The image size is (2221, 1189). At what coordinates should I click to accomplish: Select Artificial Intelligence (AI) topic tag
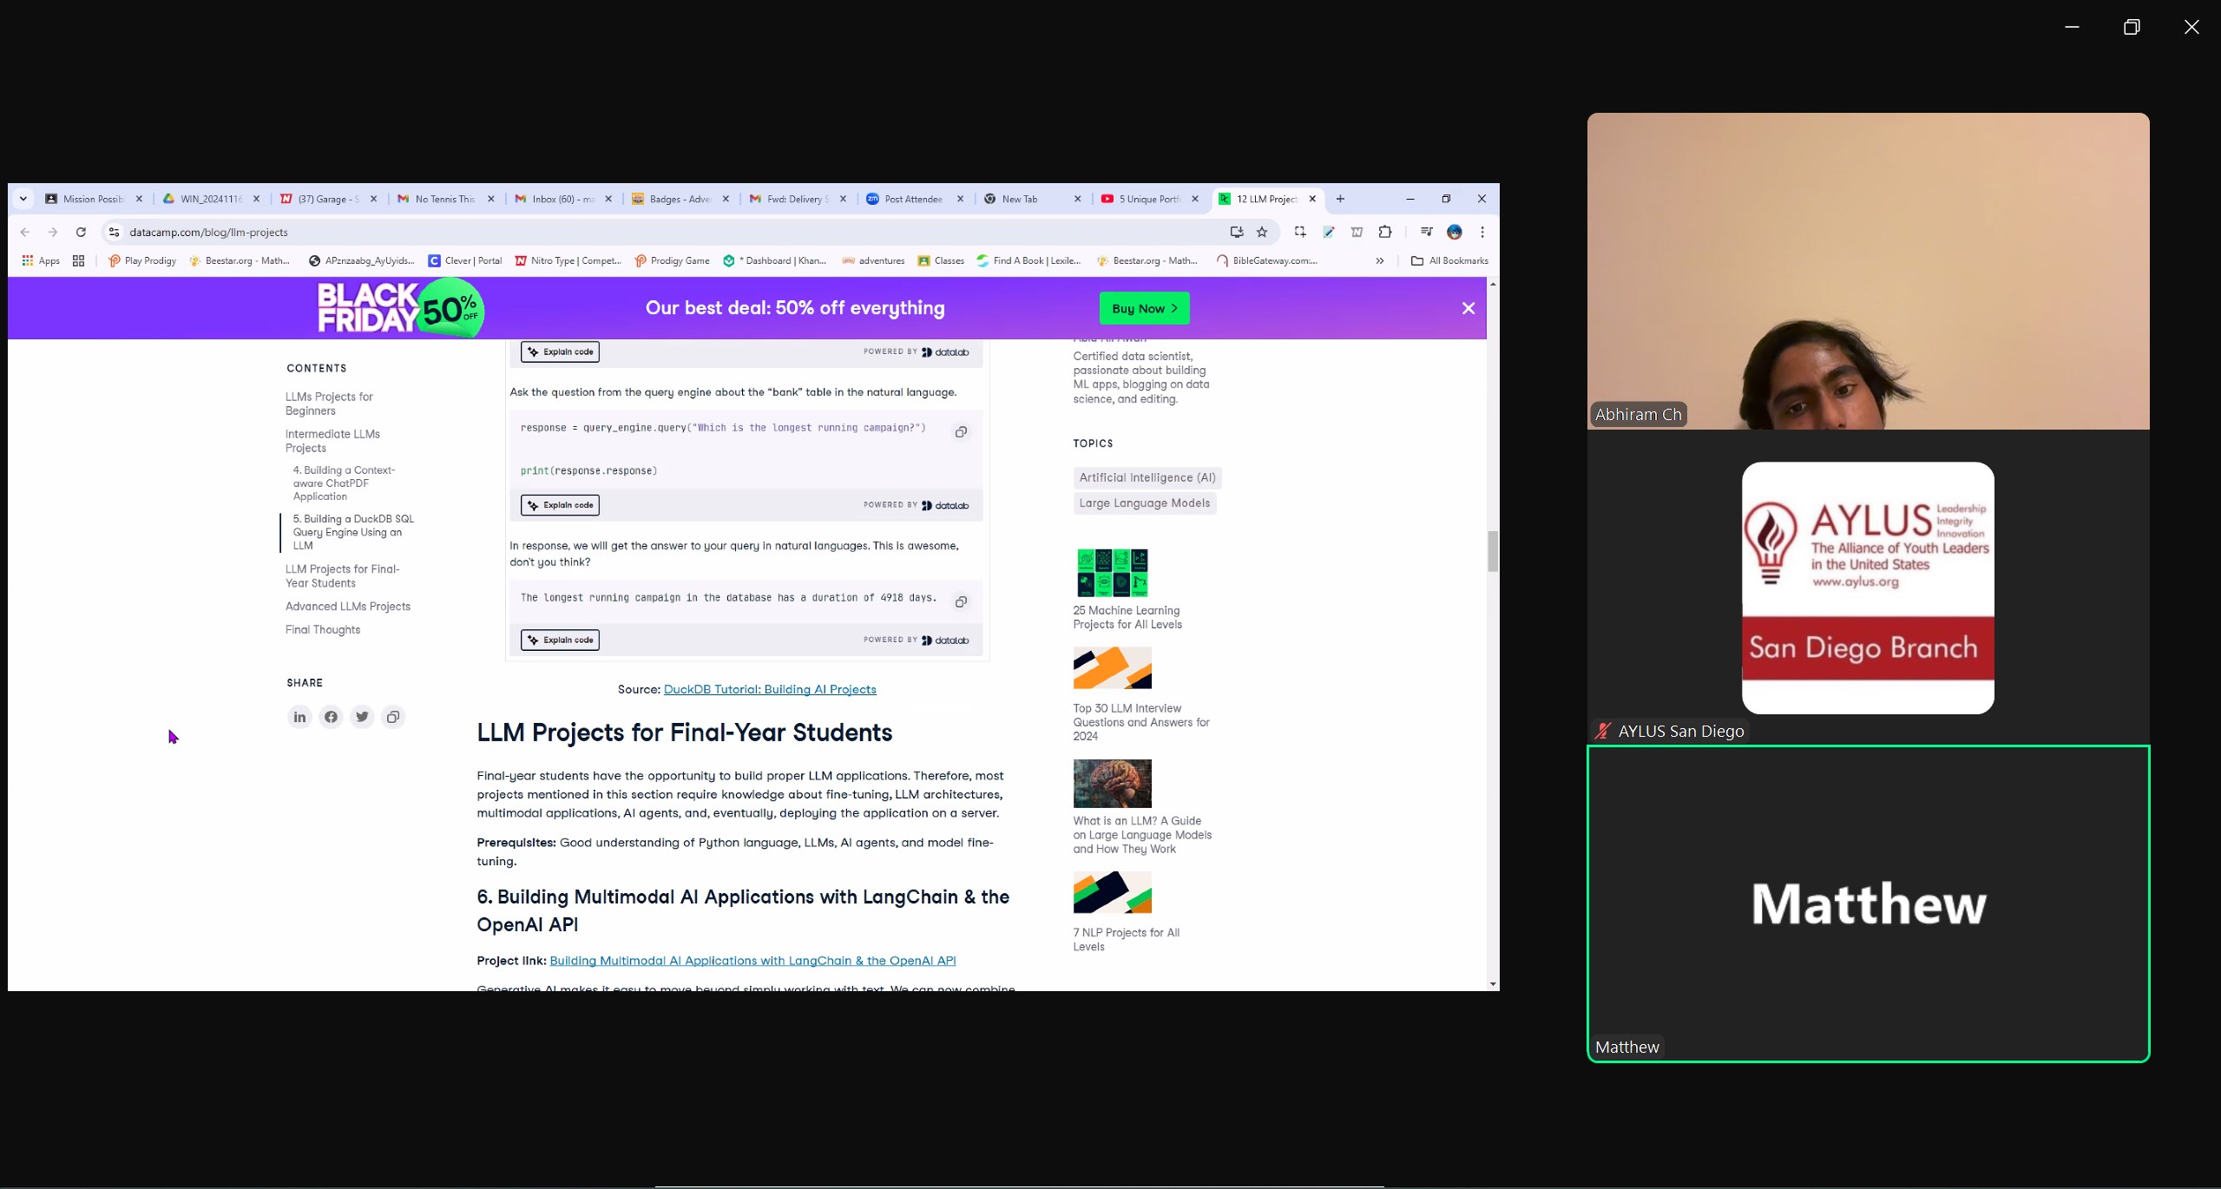point(1147,477)
